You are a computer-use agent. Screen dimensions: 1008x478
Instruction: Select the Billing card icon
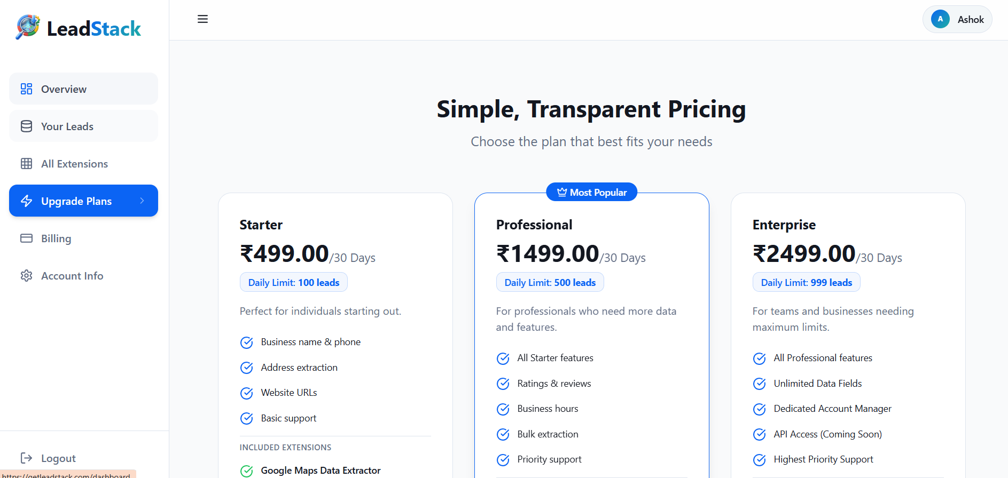[26, 238]
